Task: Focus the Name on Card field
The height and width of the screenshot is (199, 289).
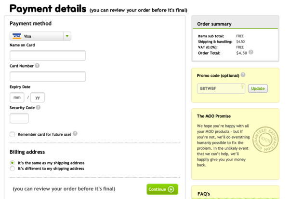Action: (x=48, y=56)
